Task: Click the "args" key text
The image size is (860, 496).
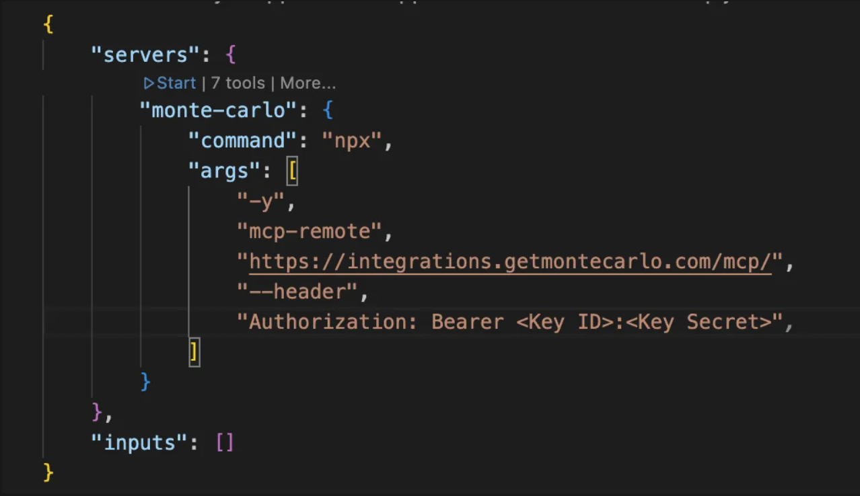Action: (x=224, y=171)
